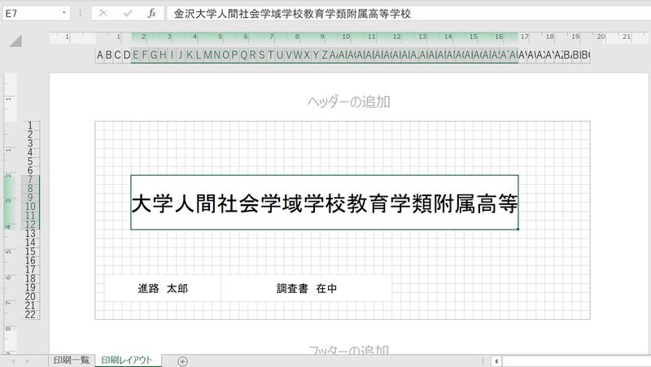Select row 13 header
Viewport: 651px width, 367px height.
coord(30,234)
